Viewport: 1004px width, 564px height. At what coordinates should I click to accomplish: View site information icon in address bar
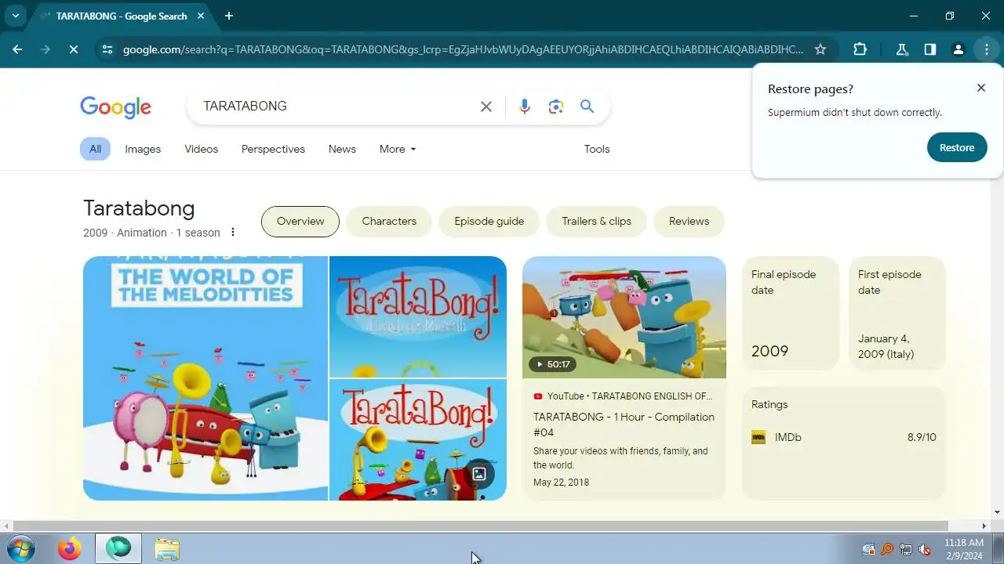coord(107,49)
